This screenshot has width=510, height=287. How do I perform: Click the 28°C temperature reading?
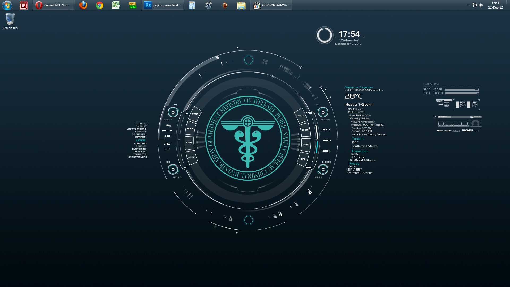point(354,96)
